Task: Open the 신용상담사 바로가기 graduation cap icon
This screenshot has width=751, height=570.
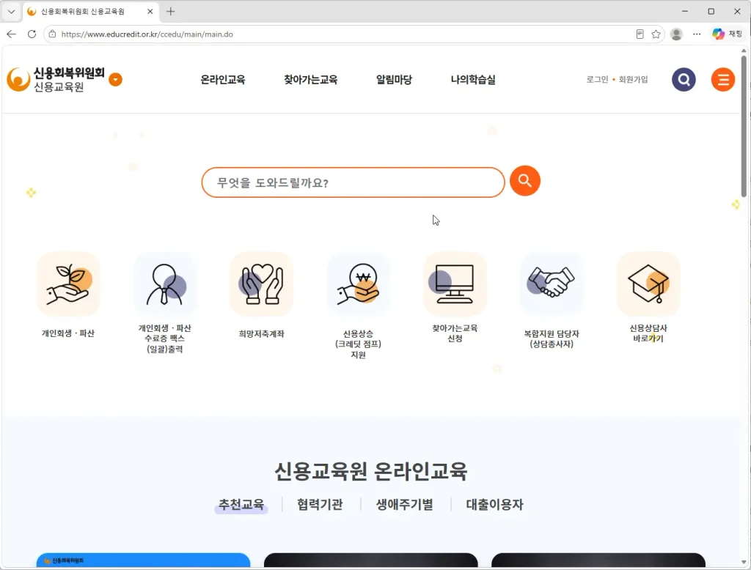Action: coord(648,284)
